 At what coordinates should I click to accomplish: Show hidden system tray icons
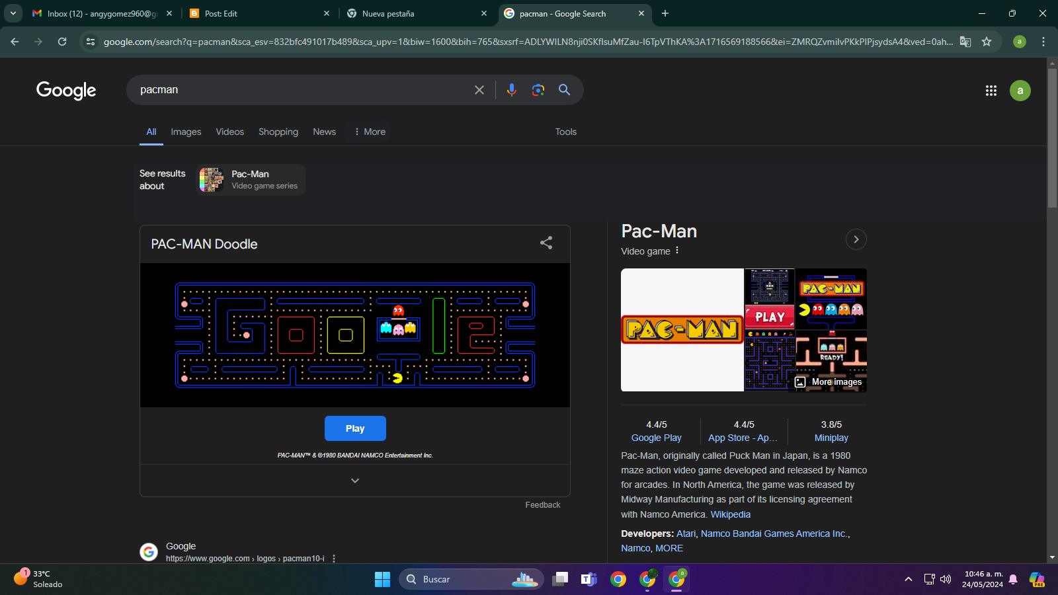click(x=909, y=579)
